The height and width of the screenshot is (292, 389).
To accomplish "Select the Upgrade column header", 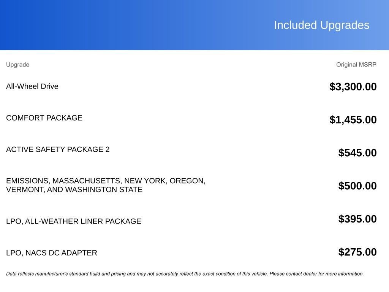I will 17,65.
